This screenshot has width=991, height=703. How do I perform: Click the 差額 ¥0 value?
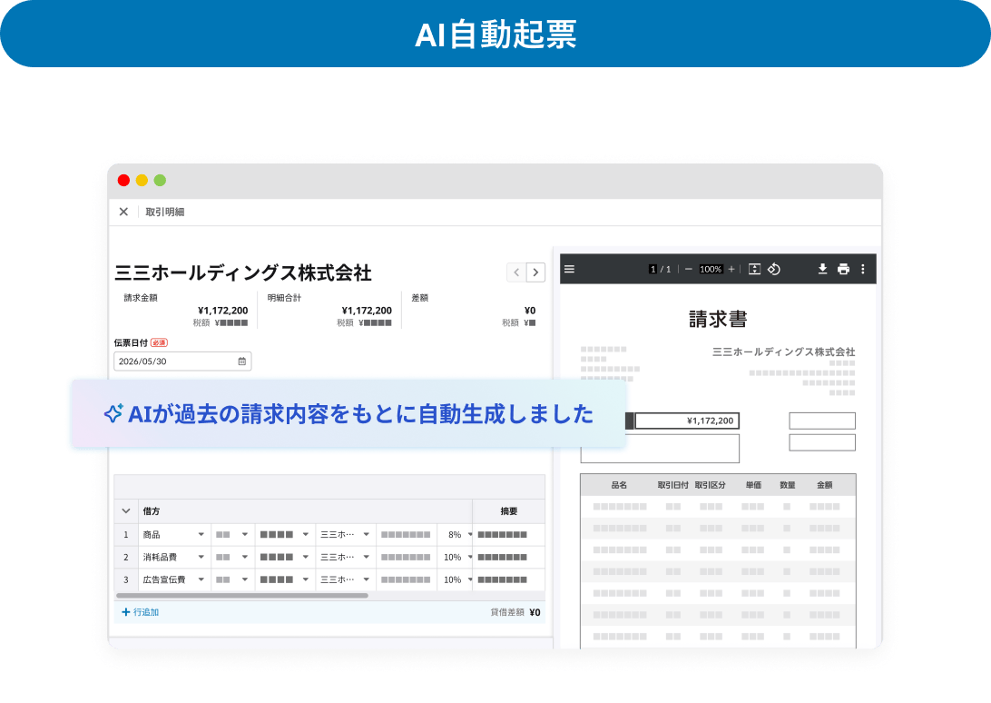[530, 311]
